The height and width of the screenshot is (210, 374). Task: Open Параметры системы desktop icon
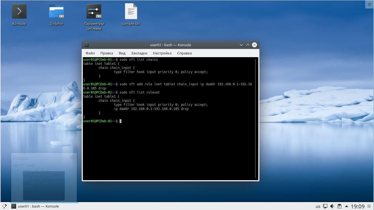(94, 12)
